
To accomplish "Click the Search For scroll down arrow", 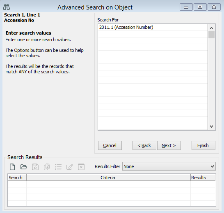I will point(211,126).
